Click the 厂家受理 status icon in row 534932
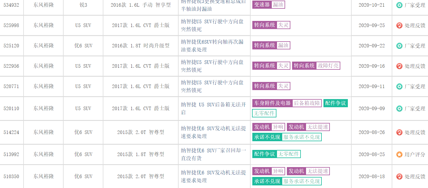Screen dimensions: 428x188 [399, 5]
